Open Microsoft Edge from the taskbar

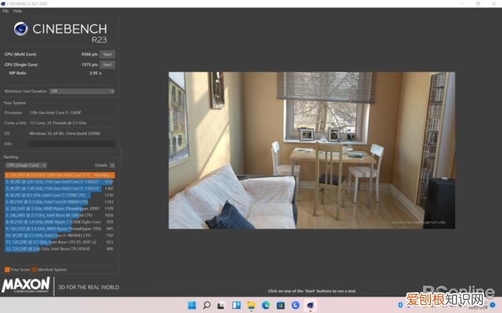coord(265,306)
